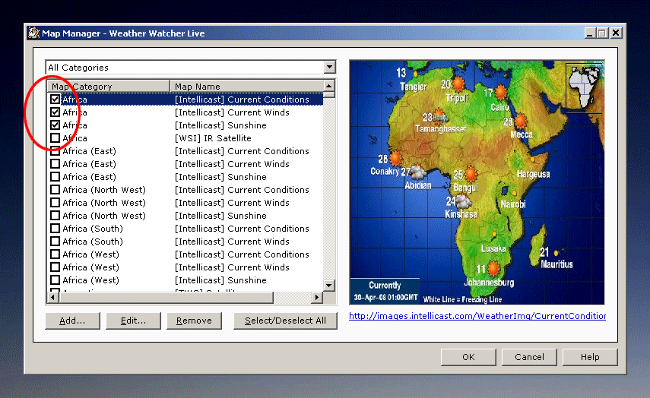
Task: Open the All Categories dropdown
Action: pyautogui.click(x=329, y=68)
